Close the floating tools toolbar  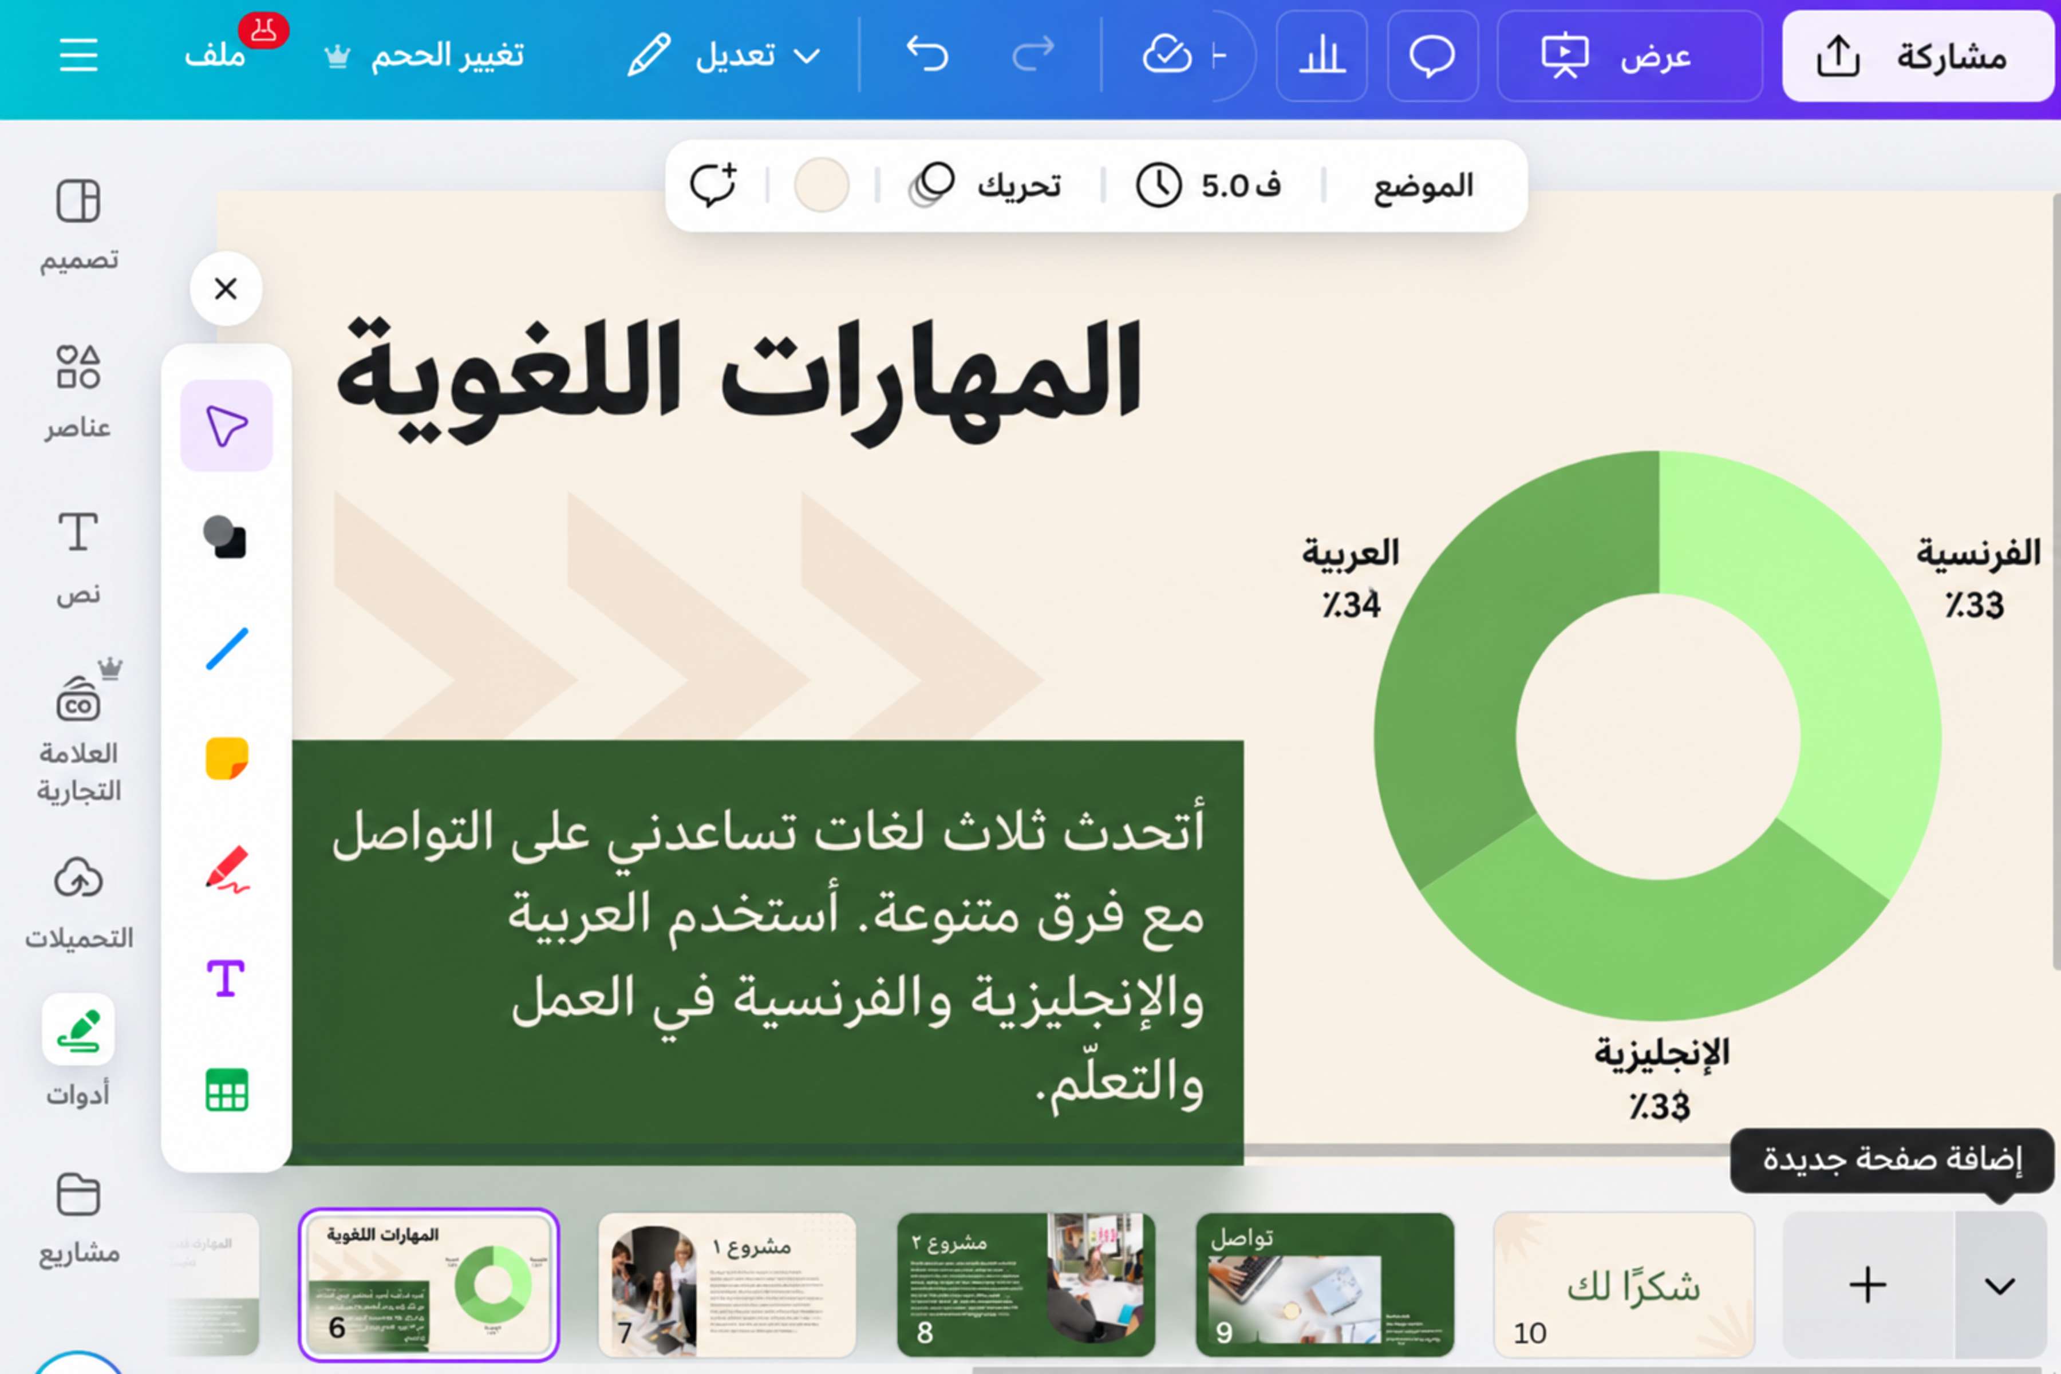(x=226, y=289)
